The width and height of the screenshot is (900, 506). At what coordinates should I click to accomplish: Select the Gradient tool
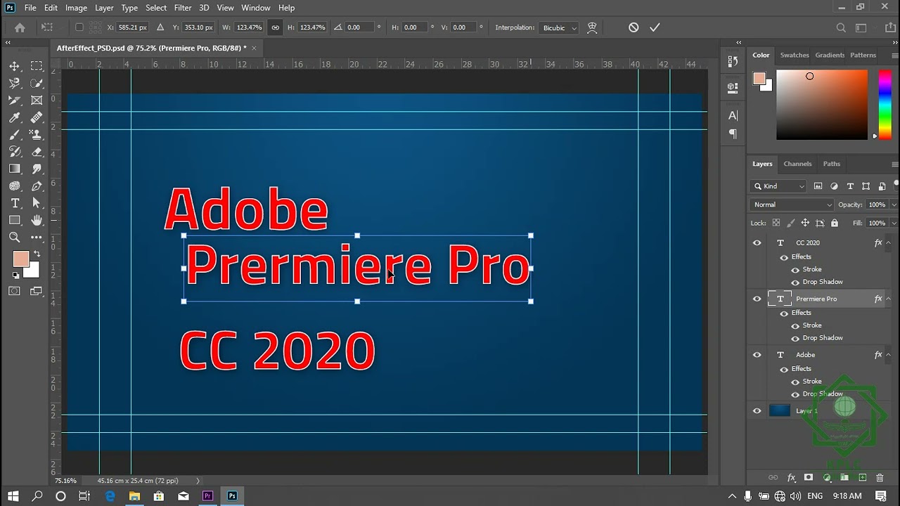click(x=14, y=169)
